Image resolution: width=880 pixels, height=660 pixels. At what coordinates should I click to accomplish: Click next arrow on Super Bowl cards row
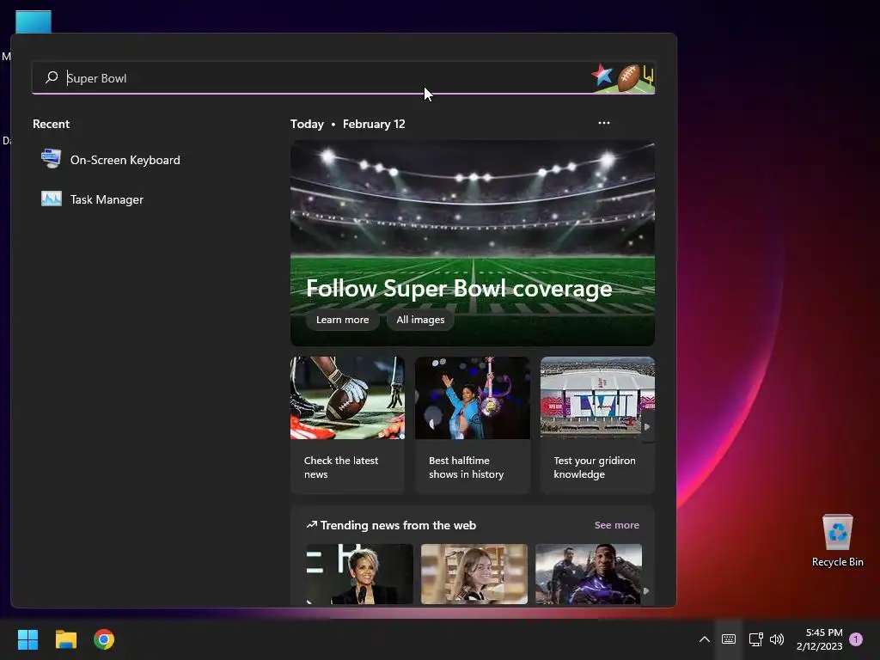[x=647, y=426]
